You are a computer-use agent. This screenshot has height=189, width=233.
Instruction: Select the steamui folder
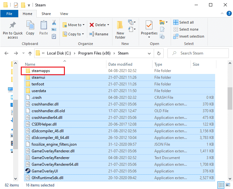[120, 77]
